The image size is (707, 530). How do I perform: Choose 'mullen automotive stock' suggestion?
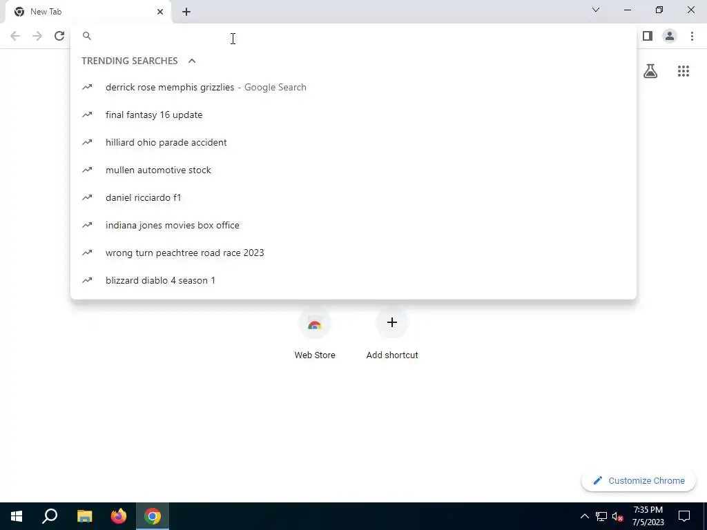click(353, 170)
